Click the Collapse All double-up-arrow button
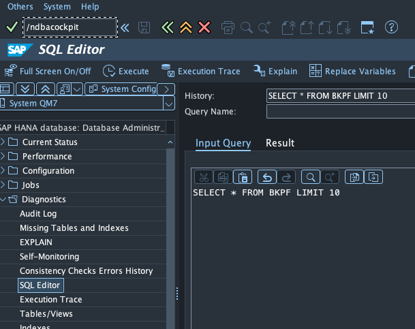Viewport: 415px width, 329px height. pos(46,89)
